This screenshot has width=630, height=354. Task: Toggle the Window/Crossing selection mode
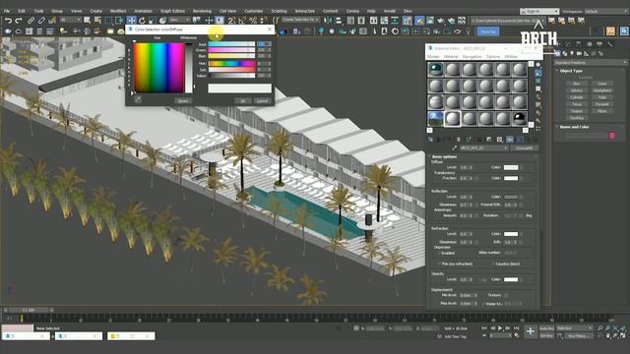point(119,20)
